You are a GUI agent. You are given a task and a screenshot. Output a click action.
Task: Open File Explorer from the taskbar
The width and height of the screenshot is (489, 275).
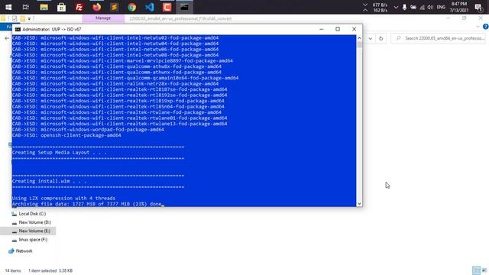point(44,7)
